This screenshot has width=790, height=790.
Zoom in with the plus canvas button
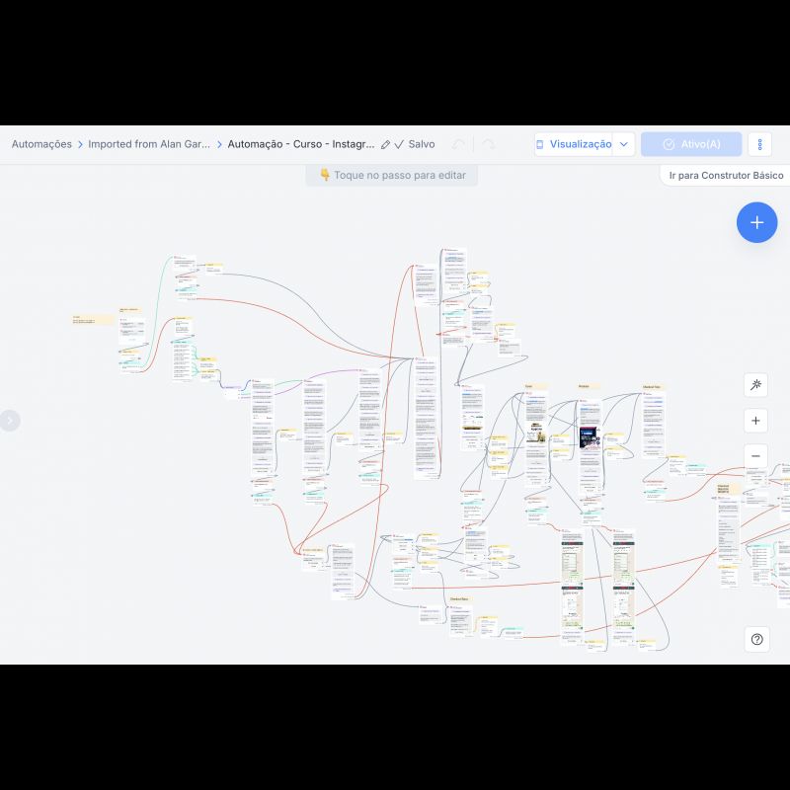point(756,421)
